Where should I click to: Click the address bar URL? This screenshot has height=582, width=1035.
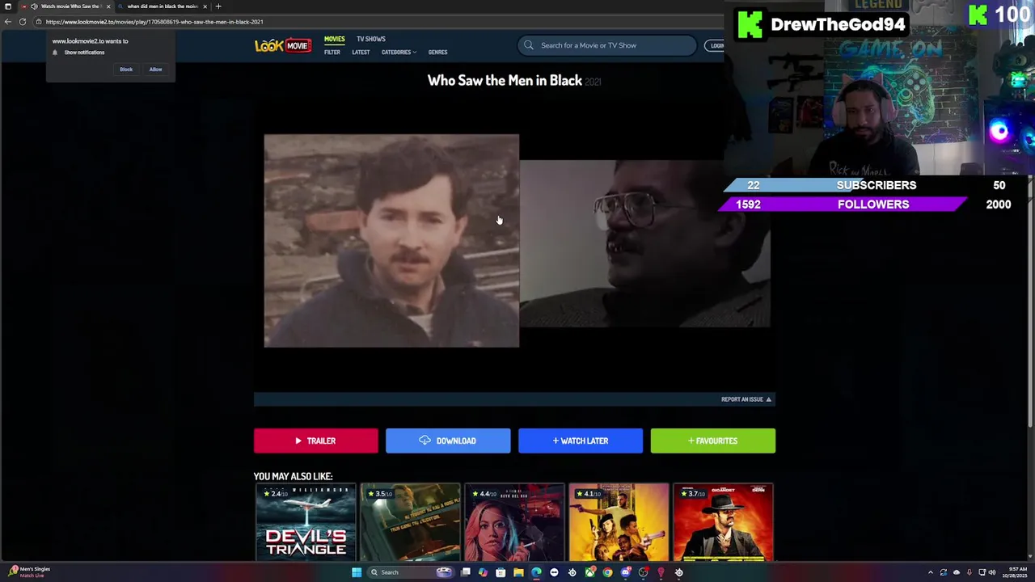pos(154,22)
